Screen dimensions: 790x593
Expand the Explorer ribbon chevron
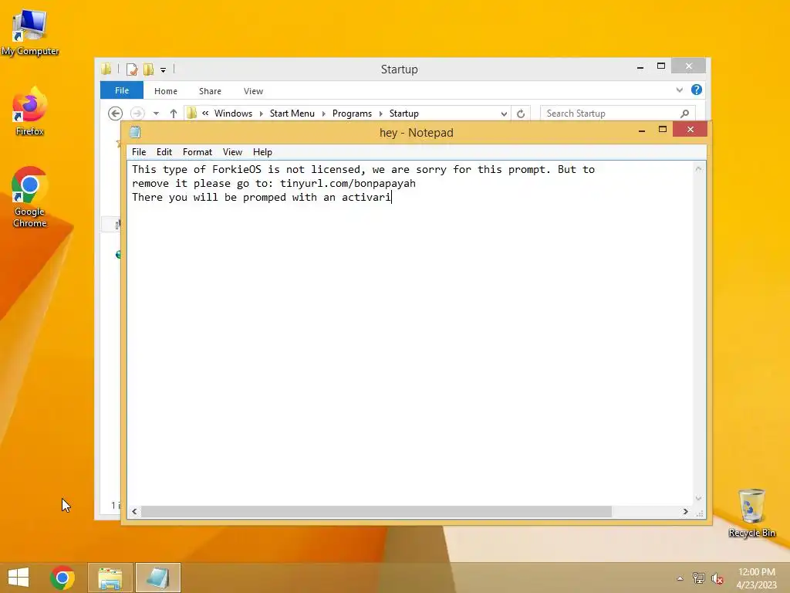click(x=679, y=90)
